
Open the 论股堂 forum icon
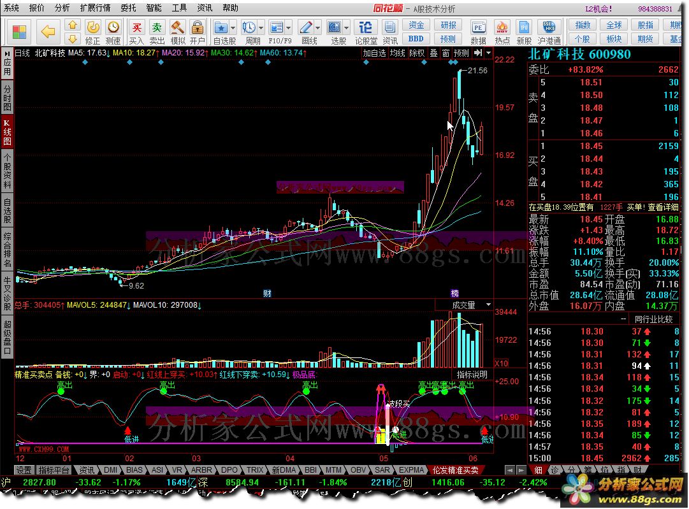click(x=366, y=27)
